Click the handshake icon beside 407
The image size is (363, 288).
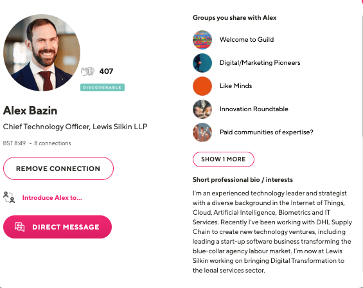click(88, 71)
